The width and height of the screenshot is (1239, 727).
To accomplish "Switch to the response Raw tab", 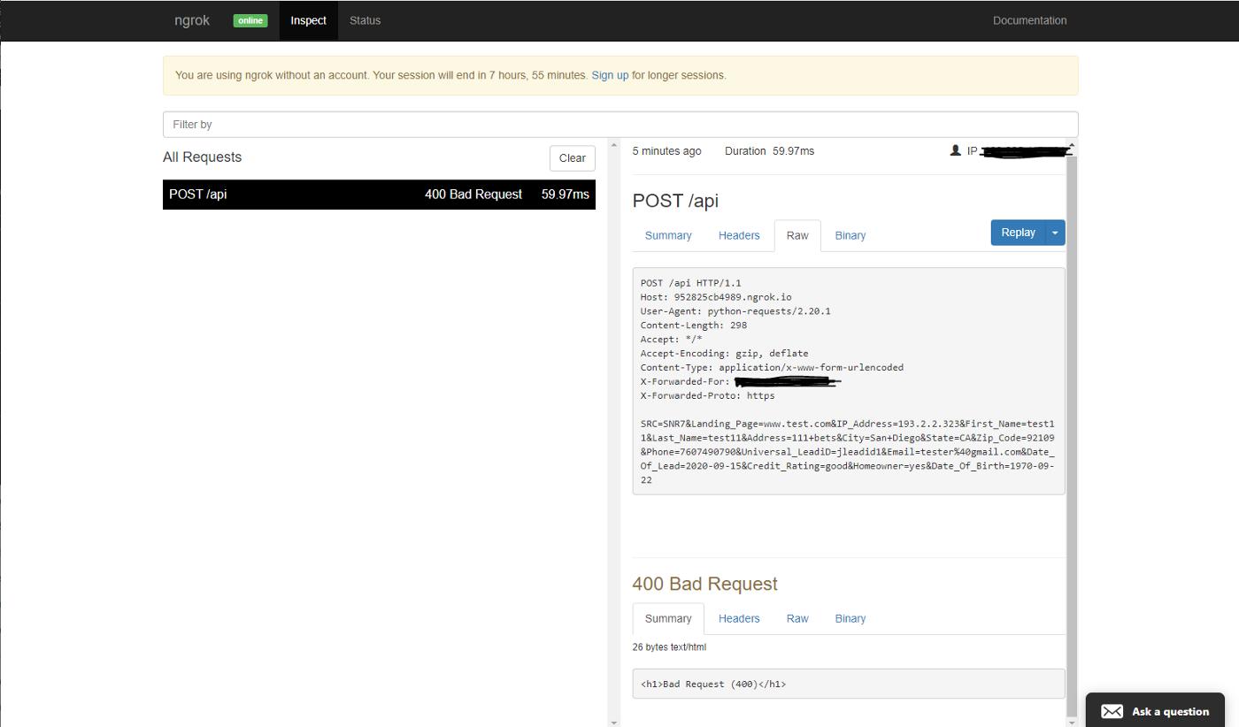I will coord(796,618).
